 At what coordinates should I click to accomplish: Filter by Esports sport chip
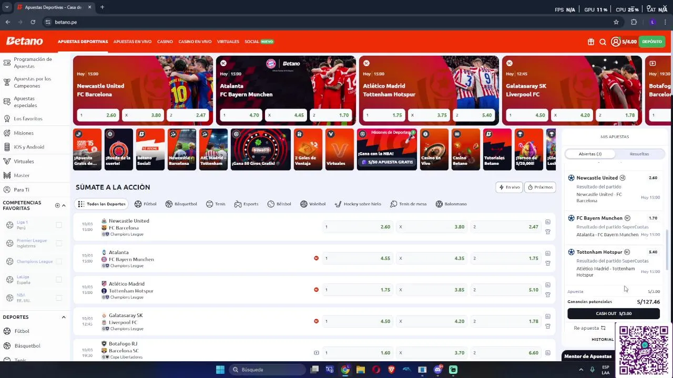pos(246,204)
